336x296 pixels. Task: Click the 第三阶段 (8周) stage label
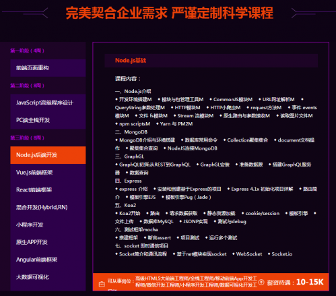[x=27, y=138]
